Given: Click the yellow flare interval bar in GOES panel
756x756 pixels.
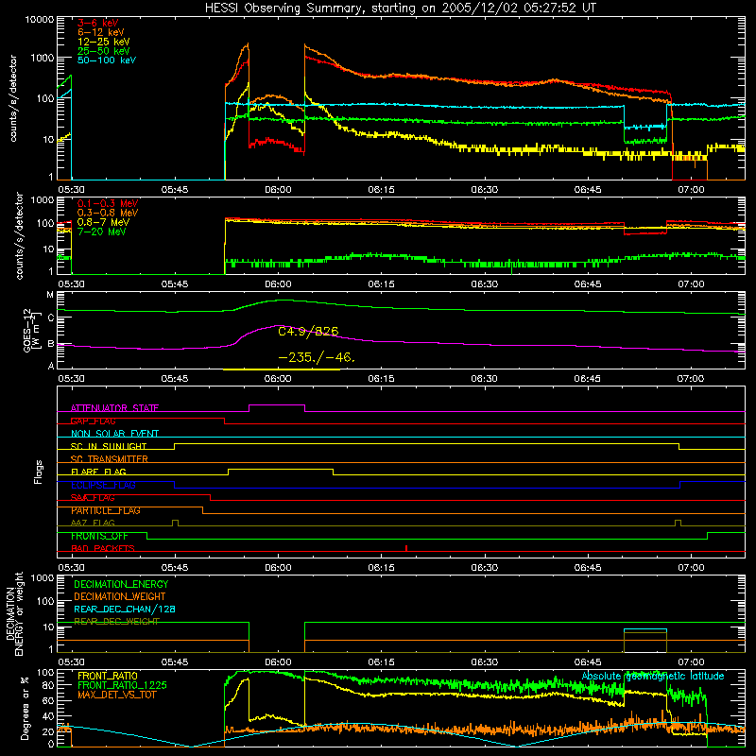Looking at the screenshot, I should pos(282,369).
